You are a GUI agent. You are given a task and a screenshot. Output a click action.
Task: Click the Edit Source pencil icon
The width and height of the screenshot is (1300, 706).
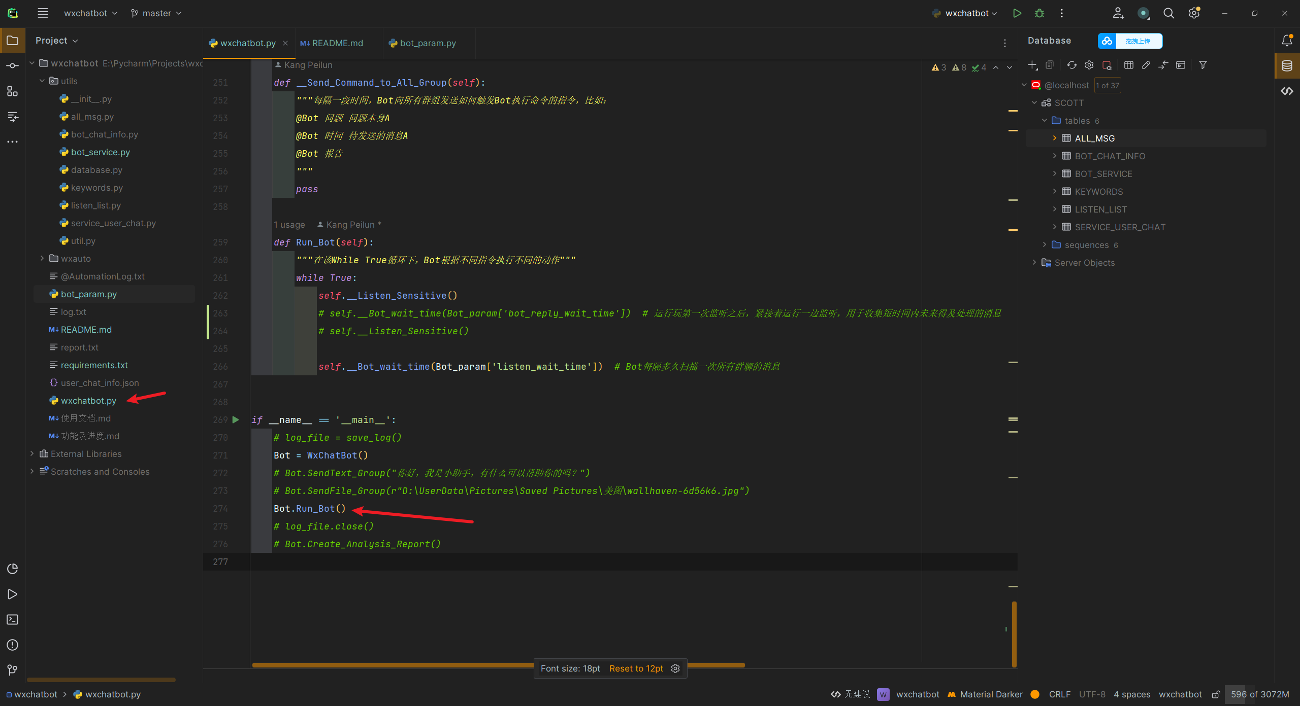(1146, 65)
